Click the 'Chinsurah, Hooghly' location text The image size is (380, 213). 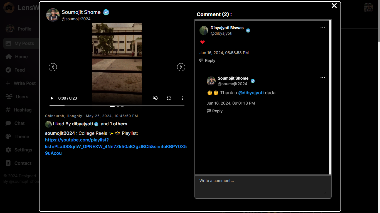pyautogui.click(x=64, y=116)
